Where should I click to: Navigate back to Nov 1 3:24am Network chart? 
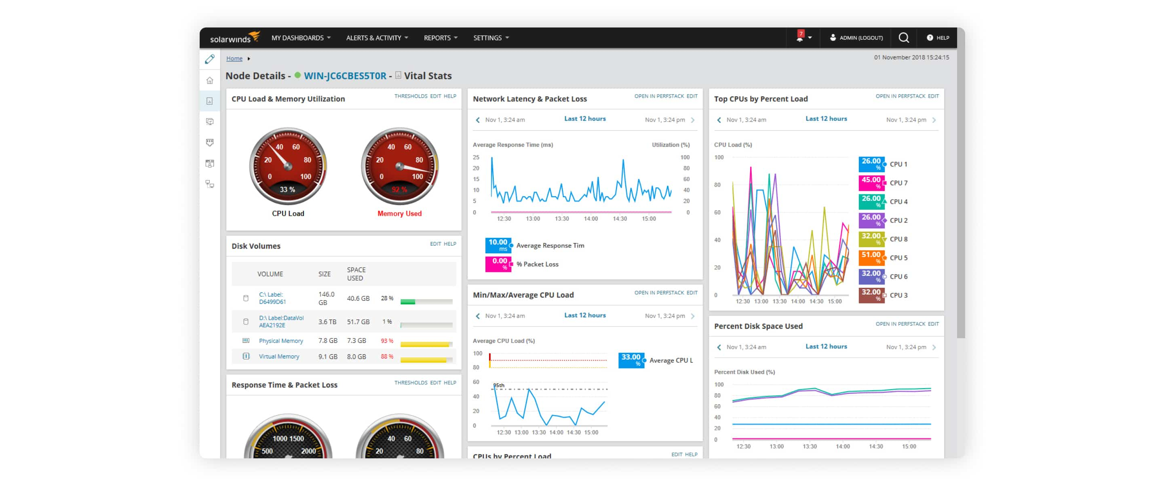point(477,119)
